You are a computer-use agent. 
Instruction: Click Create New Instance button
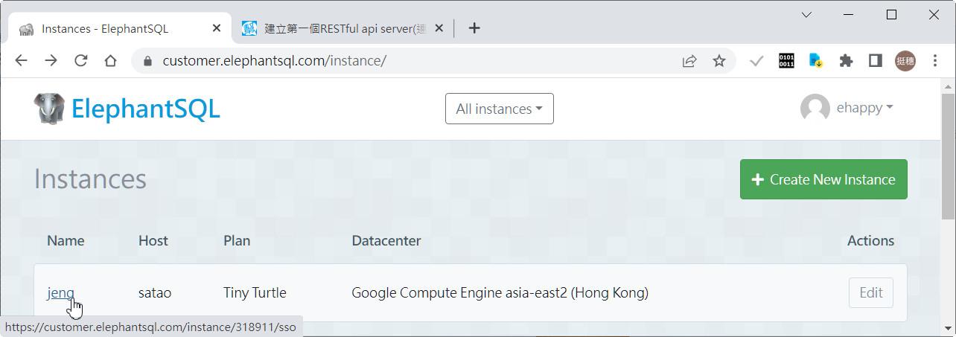823,179
